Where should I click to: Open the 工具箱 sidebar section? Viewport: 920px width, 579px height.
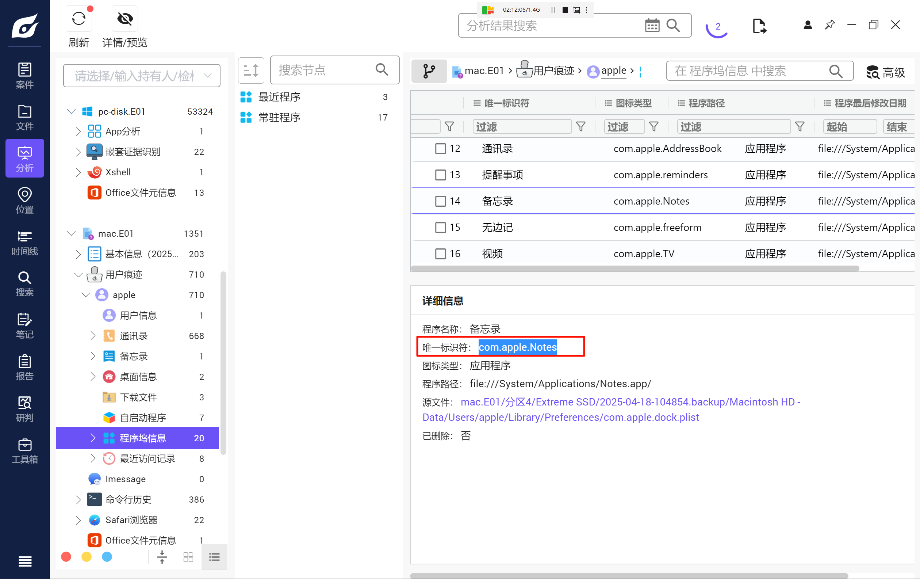25,450
